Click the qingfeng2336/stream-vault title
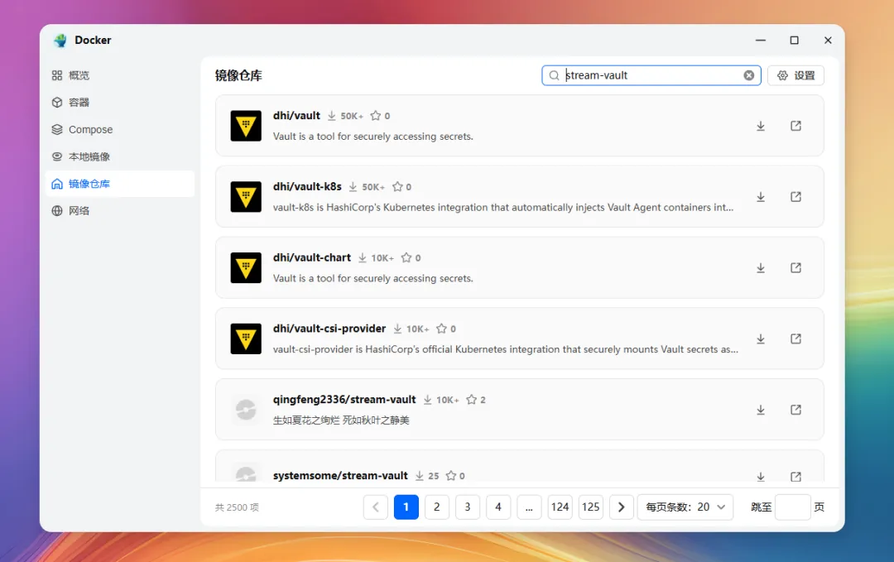This screenshot has width=894, height=562. pos(344,400)
